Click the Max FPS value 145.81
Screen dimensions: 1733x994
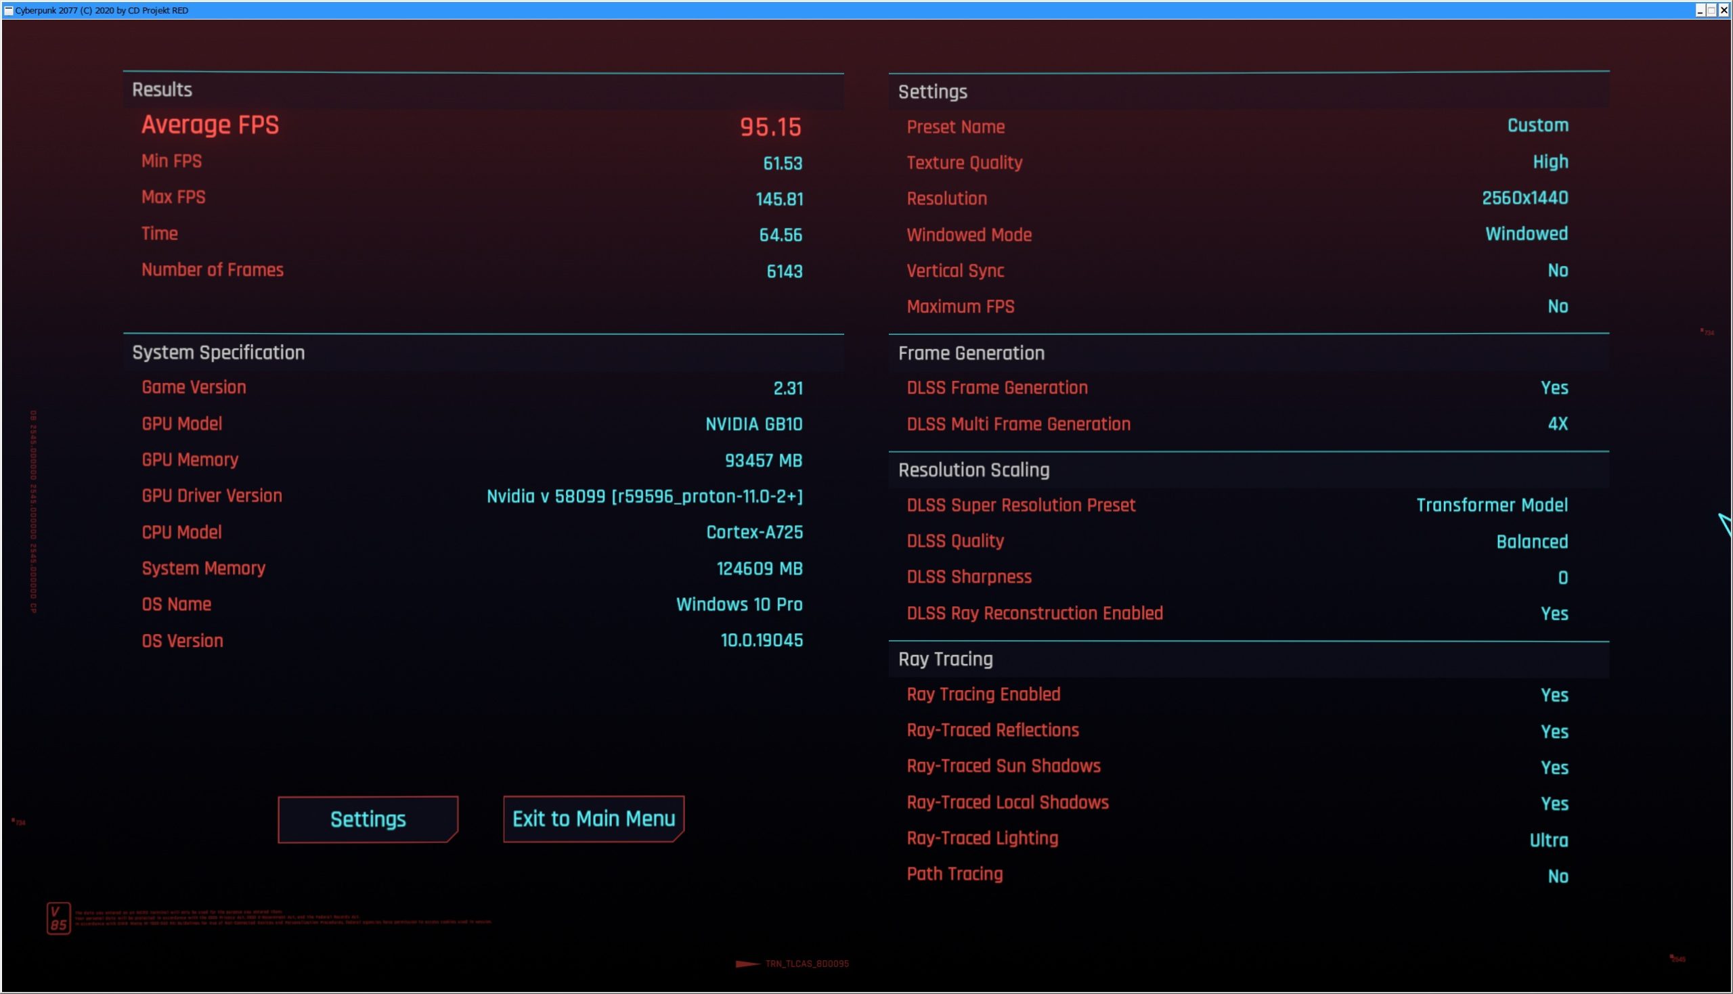779,200
